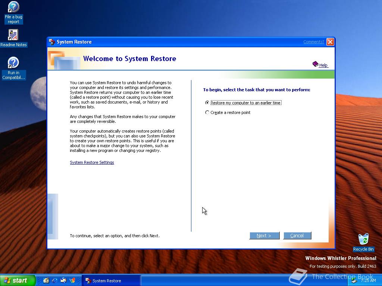The height and width of the screenshot is (286, 382).
Task: Click Show Desktop quick launch icon
Action: [x=46, y=280]
